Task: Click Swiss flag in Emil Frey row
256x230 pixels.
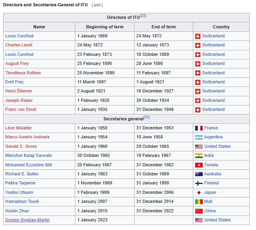Action: pos(198,82)
